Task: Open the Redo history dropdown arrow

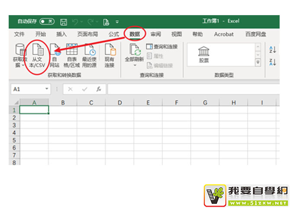Action: [97, 22]
